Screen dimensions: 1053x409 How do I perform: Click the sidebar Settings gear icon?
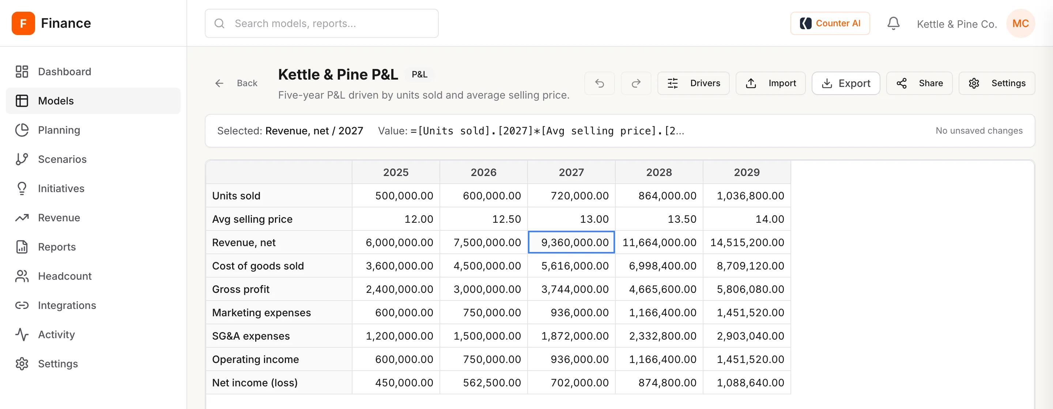22,364
